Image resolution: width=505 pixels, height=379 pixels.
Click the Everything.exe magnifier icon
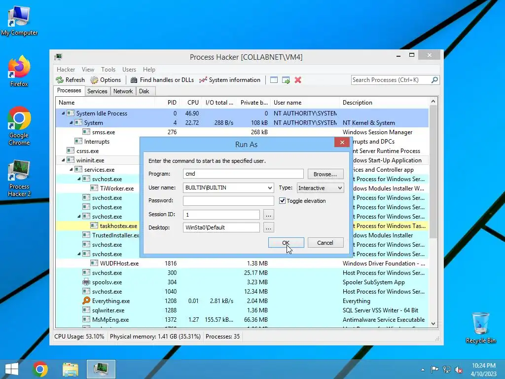86,301
